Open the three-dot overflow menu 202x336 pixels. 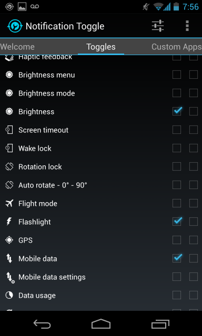187,26
